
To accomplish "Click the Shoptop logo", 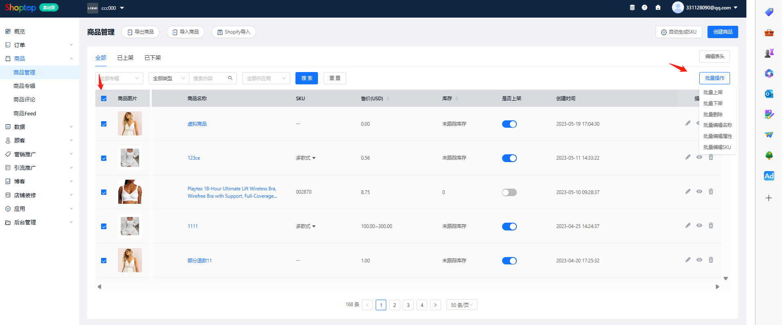I will [20, 7].
